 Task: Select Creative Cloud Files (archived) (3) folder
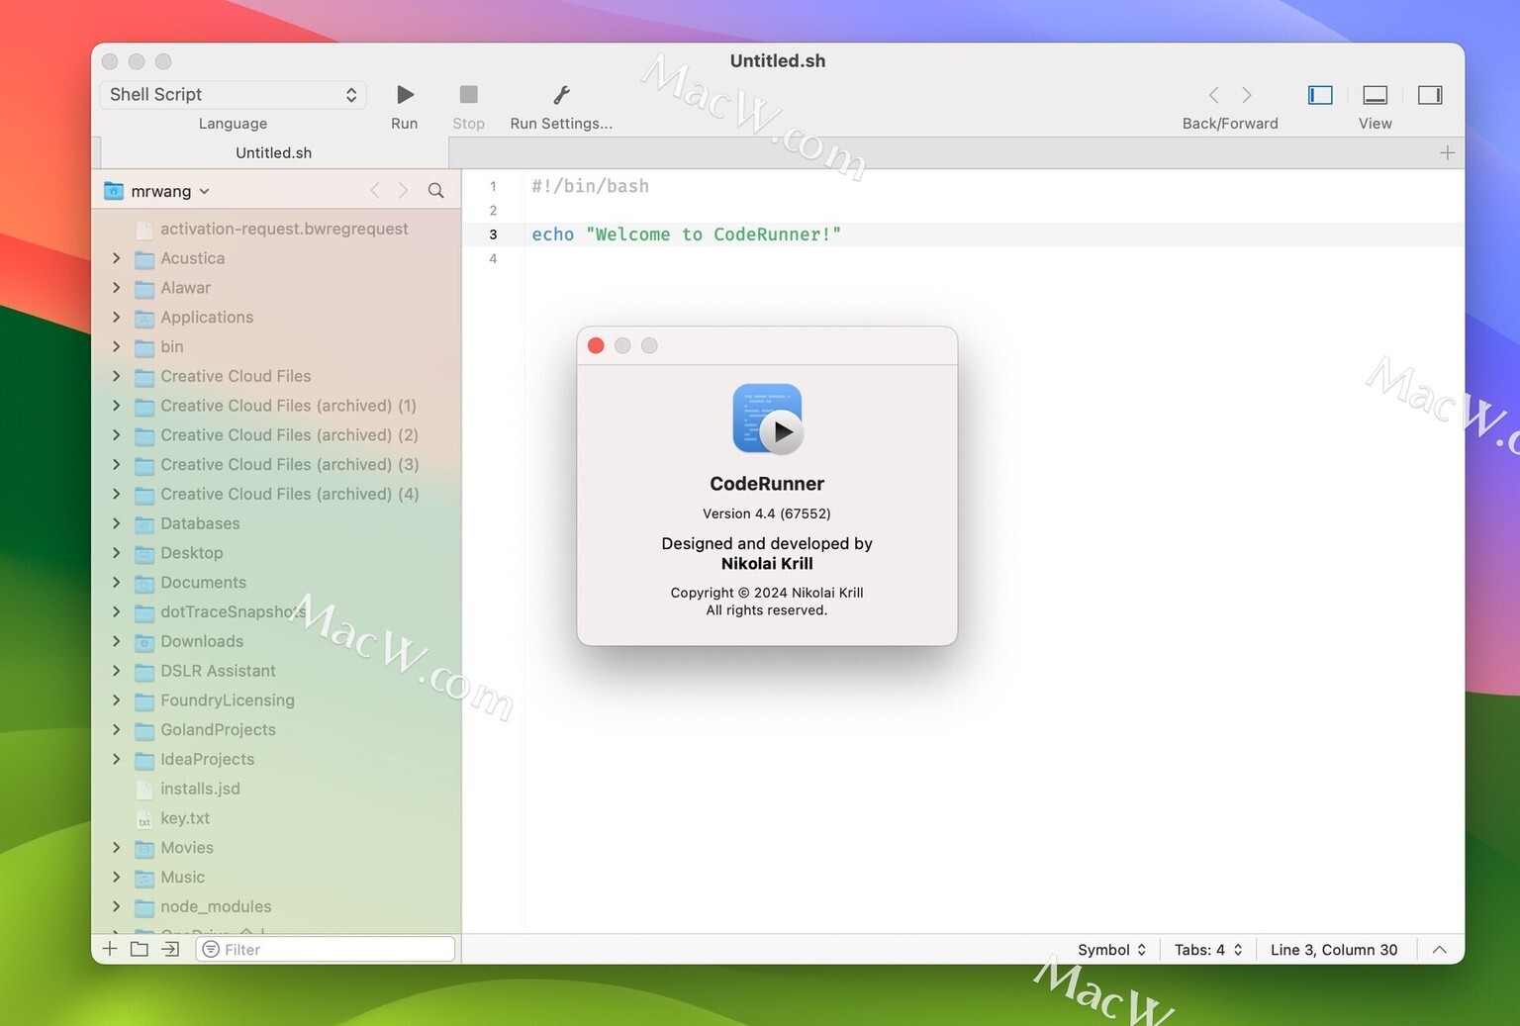point(289,465)
